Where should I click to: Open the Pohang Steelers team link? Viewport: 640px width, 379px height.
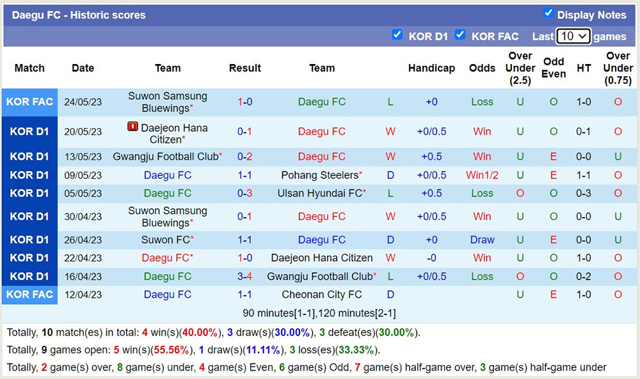pyautogui.click(x=319, y=175)
